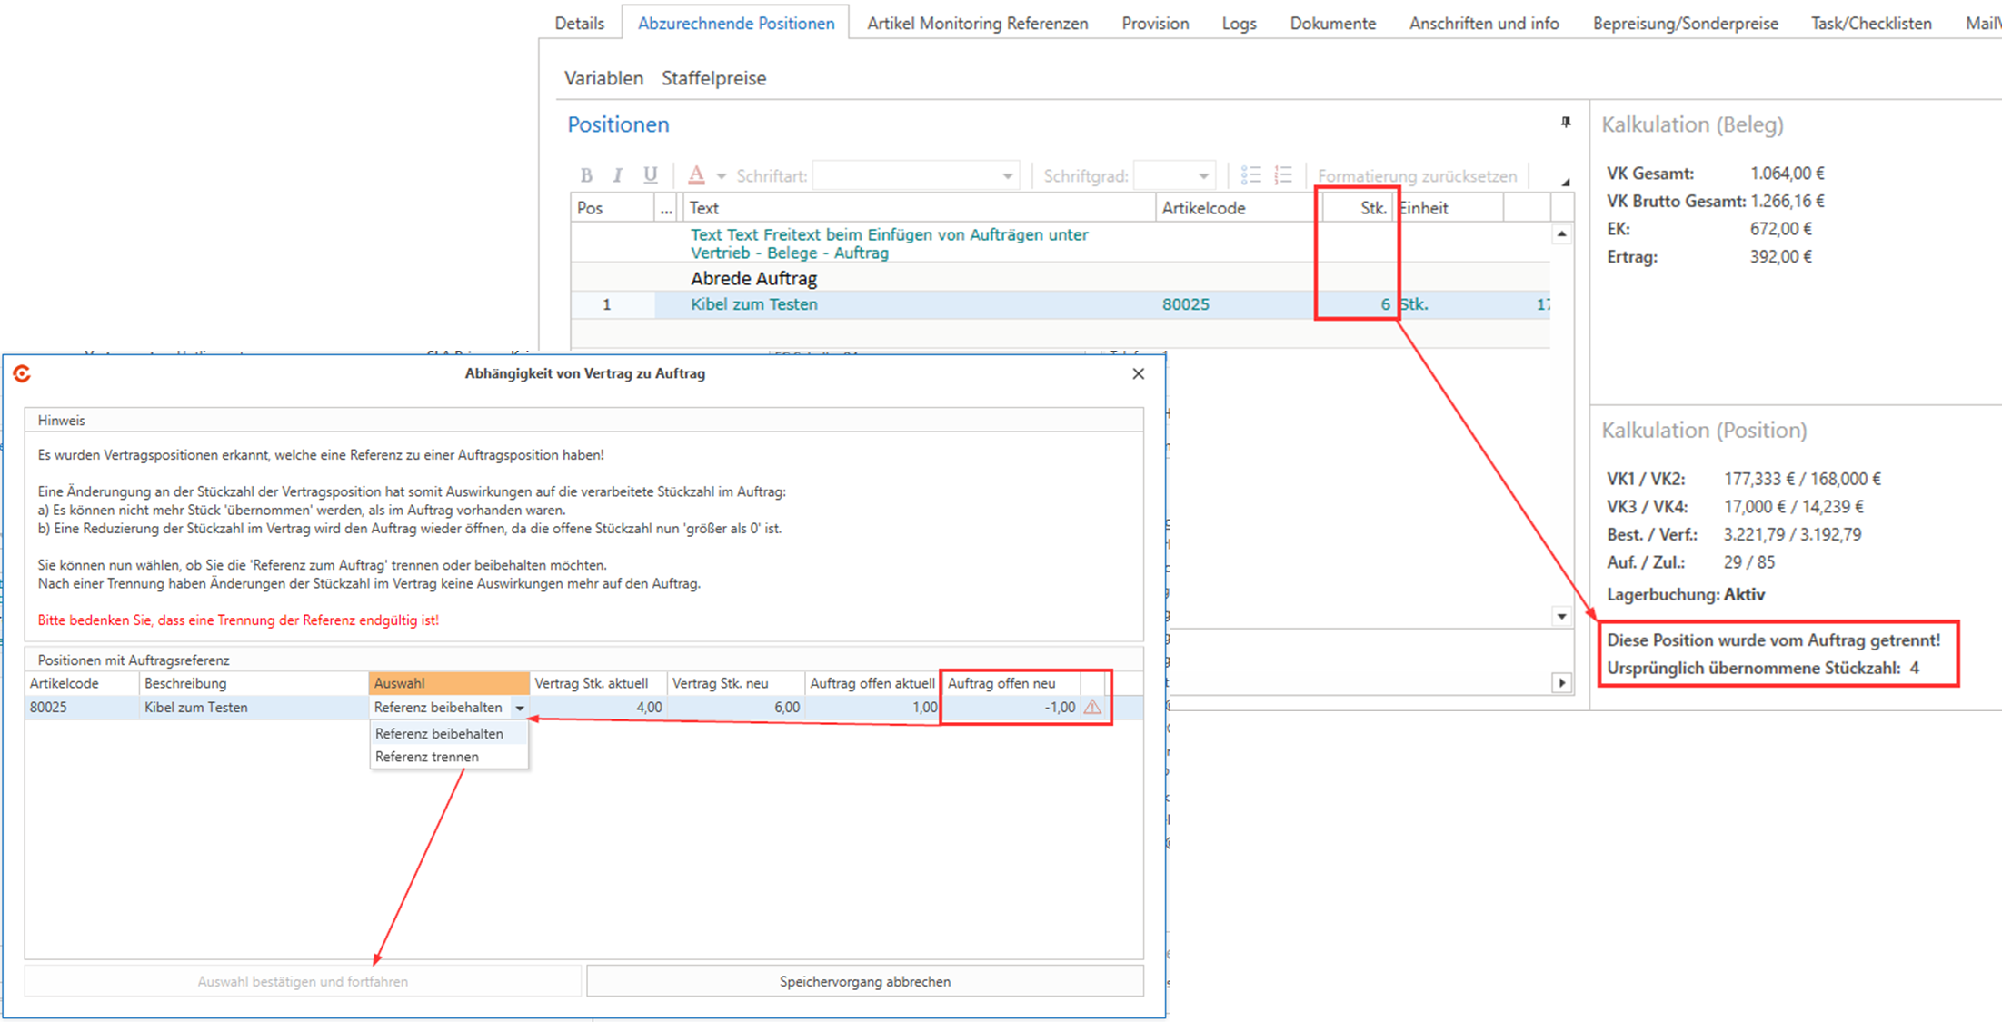This screenshot has width=2002, height=1022.
Task: Select the Abzurechnende Positionen tab
Action: pyautogui.click(x=736, y=24)
